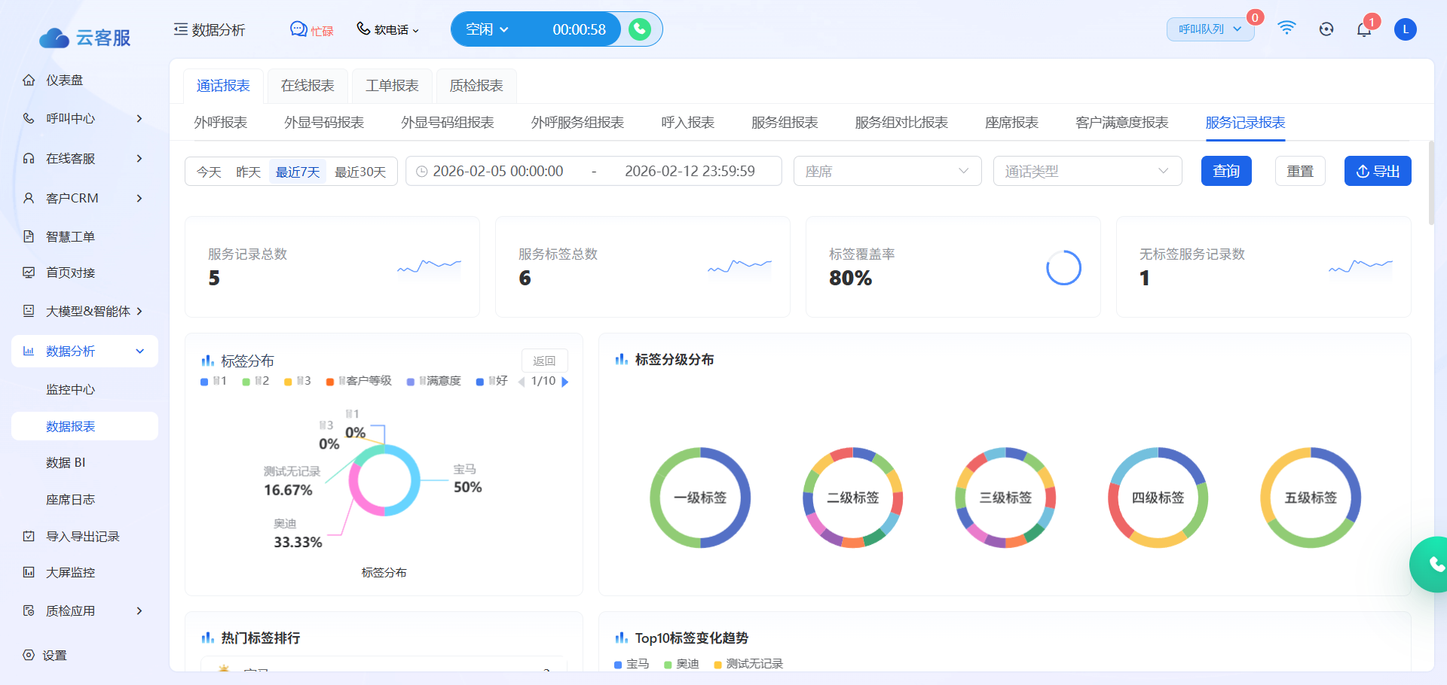Image resolution: width=1447 pixels, height=685 pixels.
Task: Open 导入导出记录 in the sidebar
Action: click(x=83, y=536)
